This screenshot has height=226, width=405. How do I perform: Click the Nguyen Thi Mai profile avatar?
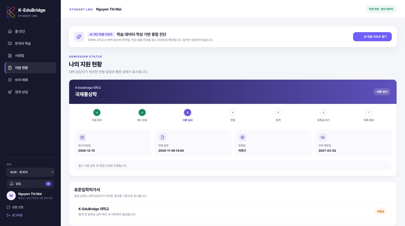[x=11, y=196]
